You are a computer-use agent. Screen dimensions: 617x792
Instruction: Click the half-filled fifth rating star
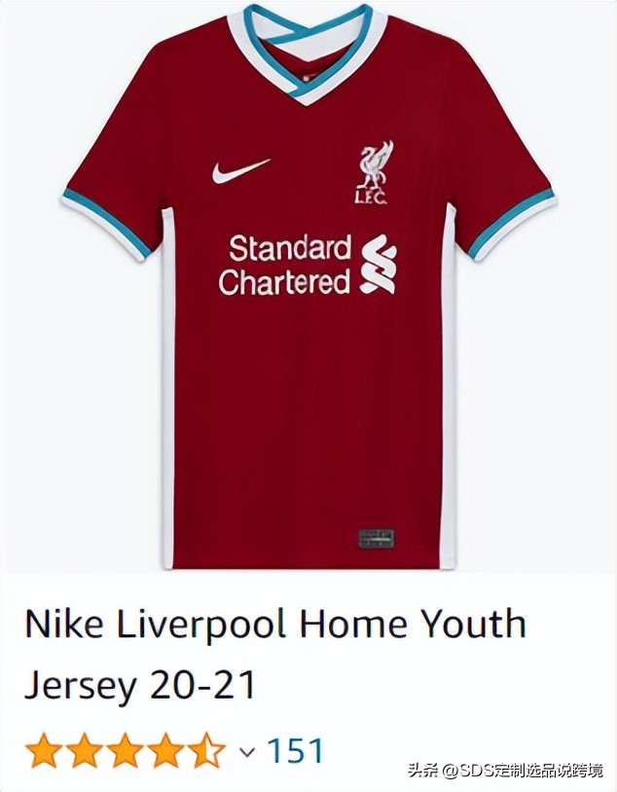pos(206,751)
